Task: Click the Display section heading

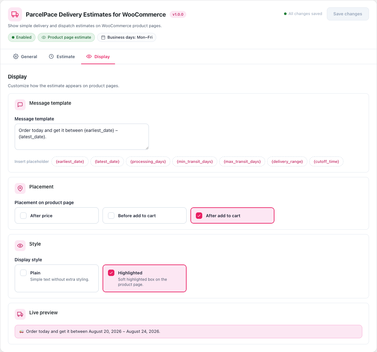Action: pyautogui.click(x=17, y=77)
